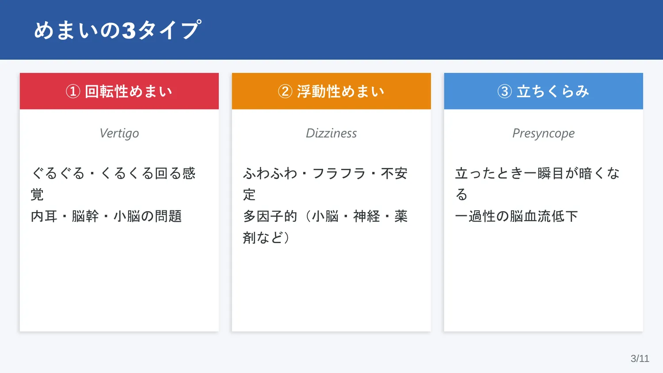Click the Dizziness subtitle text
663x373 pixels.
[x=331, y=133]
